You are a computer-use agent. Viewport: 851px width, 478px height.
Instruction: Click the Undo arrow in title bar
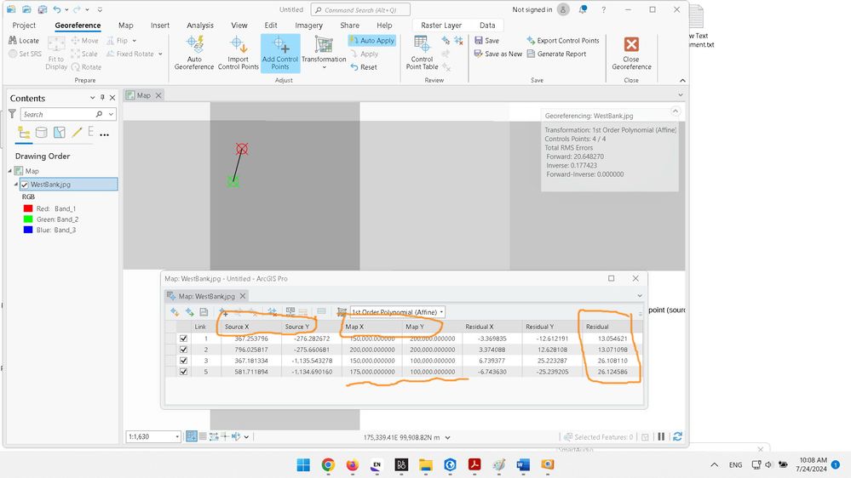point(57,9)
